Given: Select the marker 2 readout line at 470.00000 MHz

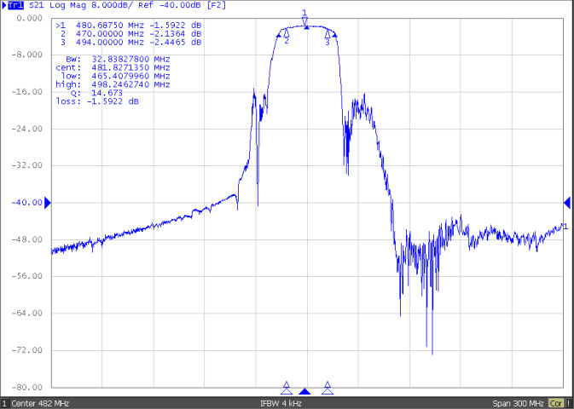Looking at the screenshot, I should pos(129,34).
